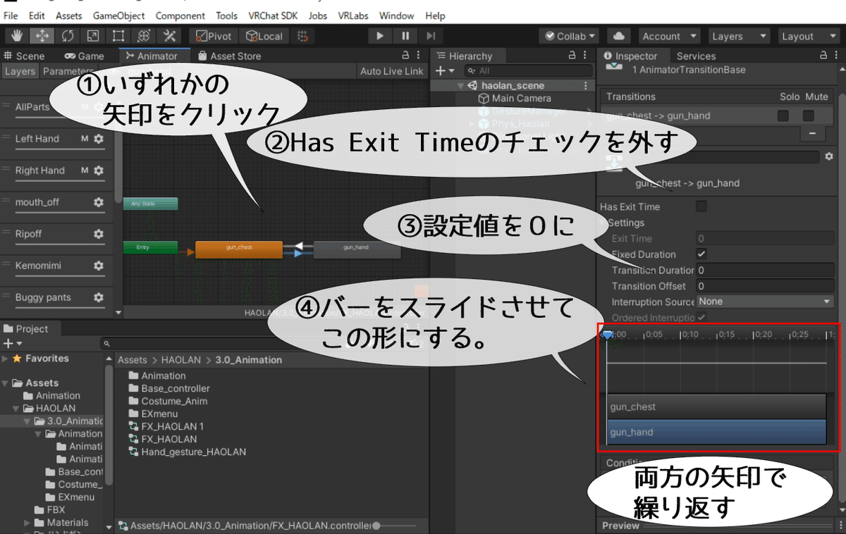Toggle Pivot handle position mode

coord(214,36)
